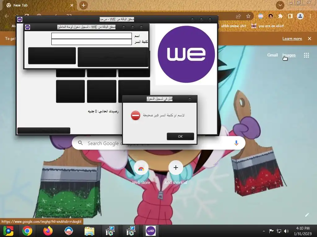The image size is (317, 237).
Task: Click the customize Chrome pencil icon
Action: click(x=307, y=215)
